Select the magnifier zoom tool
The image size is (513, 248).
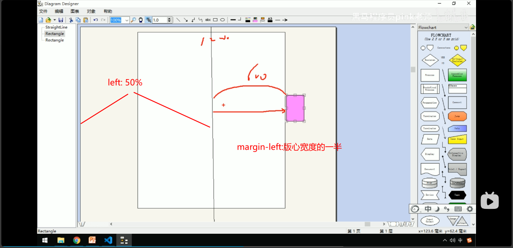[x=134, y=20]
